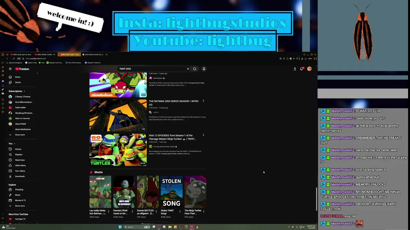
Task: Open the Nickelodeon channel link
Action: 158,78
